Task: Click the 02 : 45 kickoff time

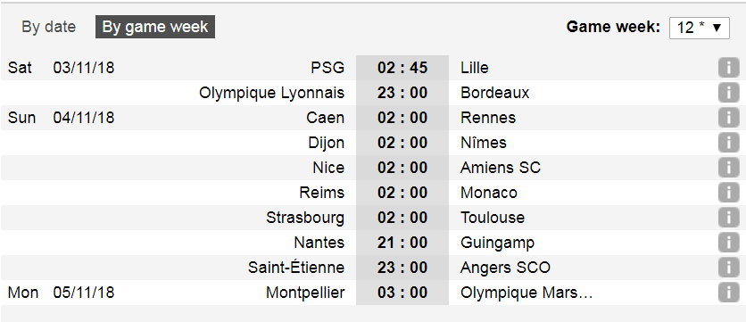Action: point(402,68)
